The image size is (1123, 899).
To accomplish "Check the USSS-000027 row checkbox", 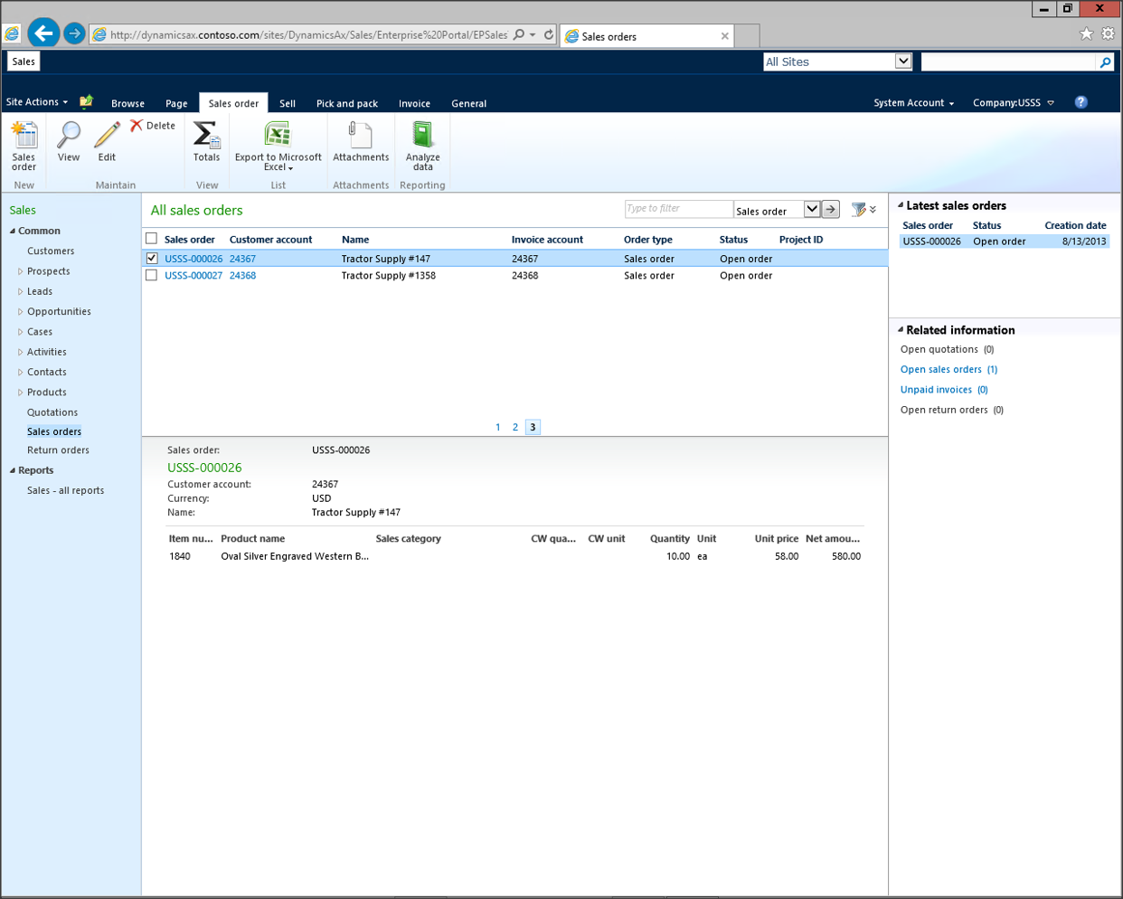I will [x=152, y=276].
